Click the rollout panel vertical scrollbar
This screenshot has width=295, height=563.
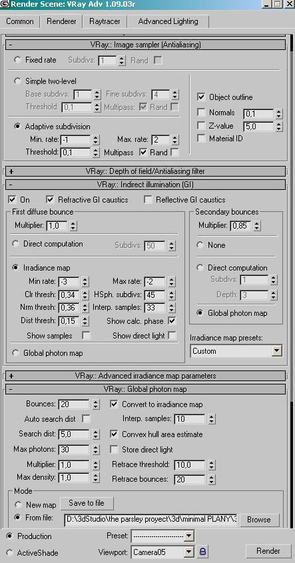pyautogui.click(x=292, y=280)
